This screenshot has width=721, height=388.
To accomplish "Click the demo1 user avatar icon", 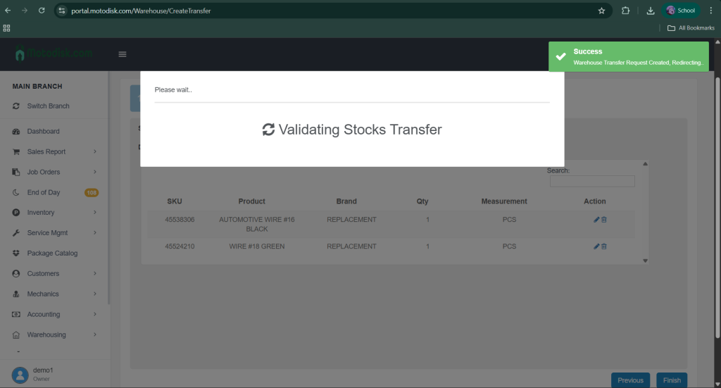I will click(x=20, y=375).
